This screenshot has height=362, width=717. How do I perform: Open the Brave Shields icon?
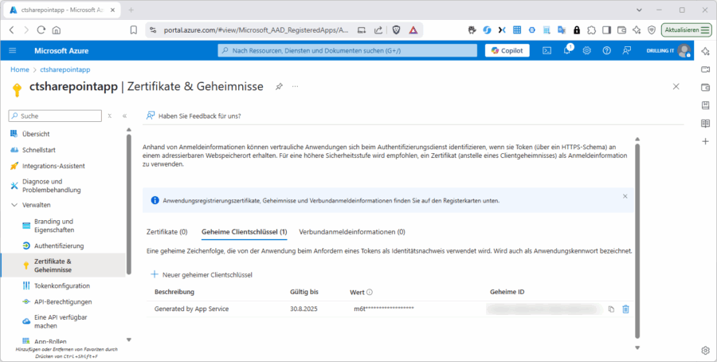(x=397, y=30)
